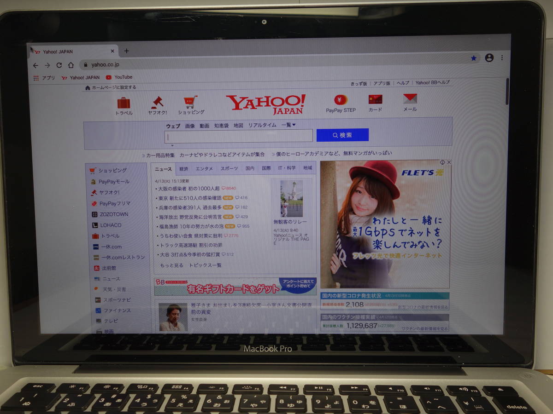The height and width of the screenshot is (414, 553).
Task: Switch to the 地域 news tab
Action: [307, 168]
